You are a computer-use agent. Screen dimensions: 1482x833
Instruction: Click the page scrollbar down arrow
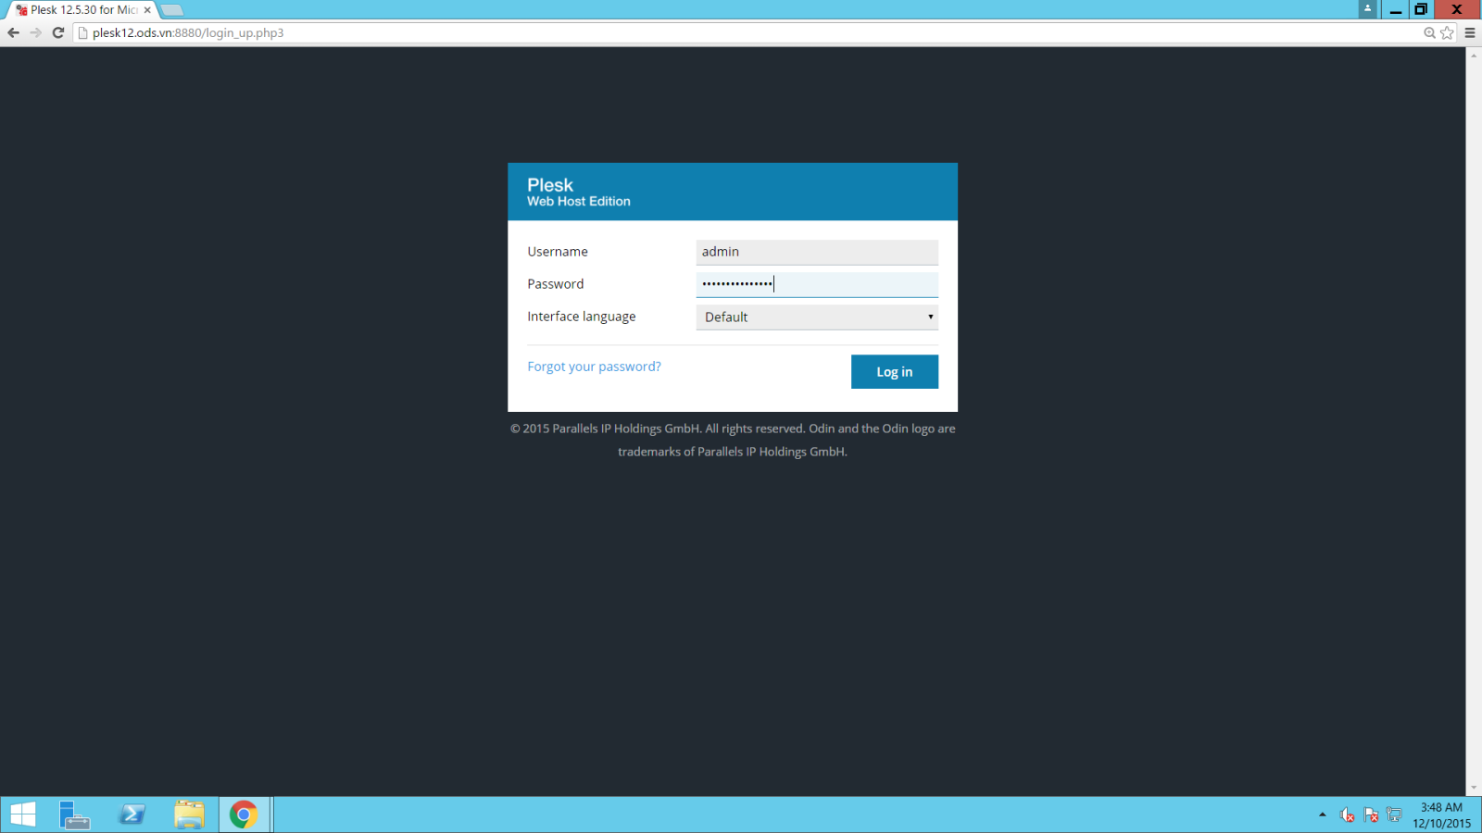coord(1474,788)
